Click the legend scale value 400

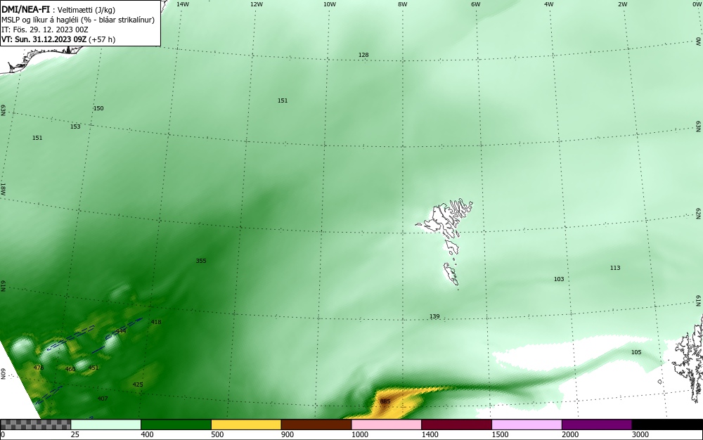point(147,434)
